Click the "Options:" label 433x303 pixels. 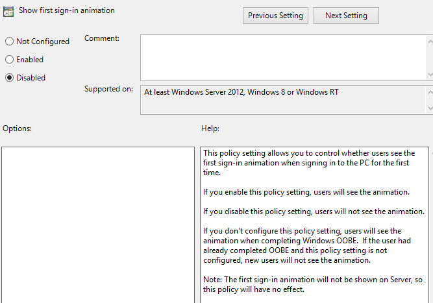pos(17,128)
